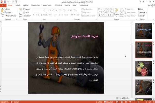Click the Paste clipboard icon
This screenshot has height=103, width=155.
(3, 11)
